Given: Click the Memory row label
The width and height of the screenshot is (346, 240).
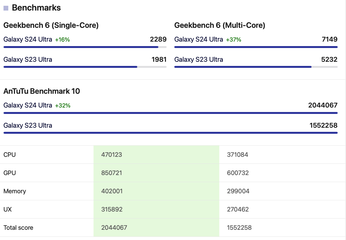Looking at the screenshot, I should point(15,191).
